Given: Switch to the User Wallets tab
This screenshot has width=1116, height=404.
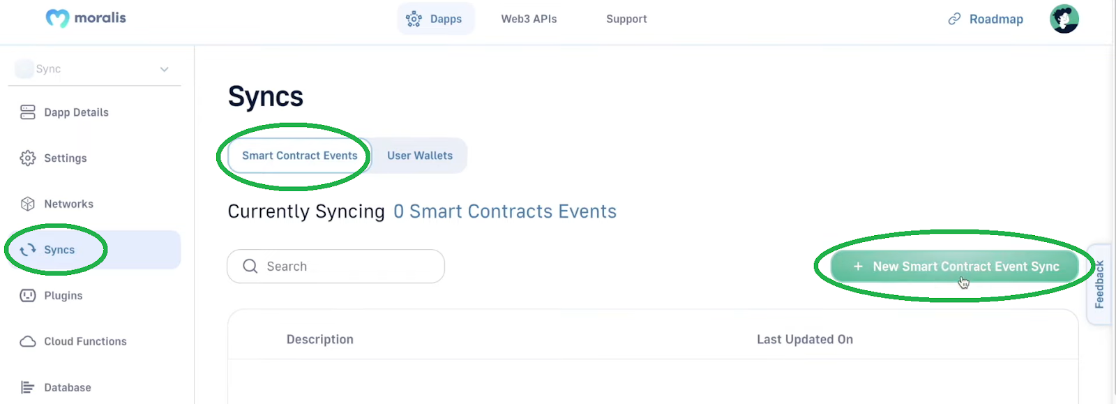Looking at the screenshot, I should 420,156.
